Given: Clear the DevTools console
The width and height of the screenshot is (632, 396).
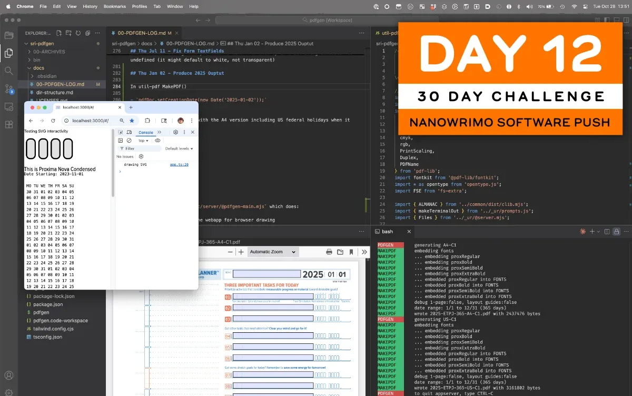Looking at the screenshot, I should click(129, 141).
